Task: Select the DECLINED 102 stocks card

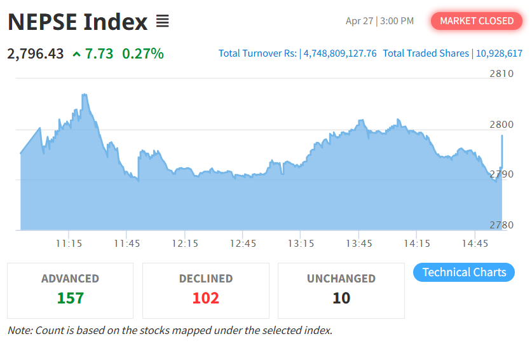Action: click(206, 290)
